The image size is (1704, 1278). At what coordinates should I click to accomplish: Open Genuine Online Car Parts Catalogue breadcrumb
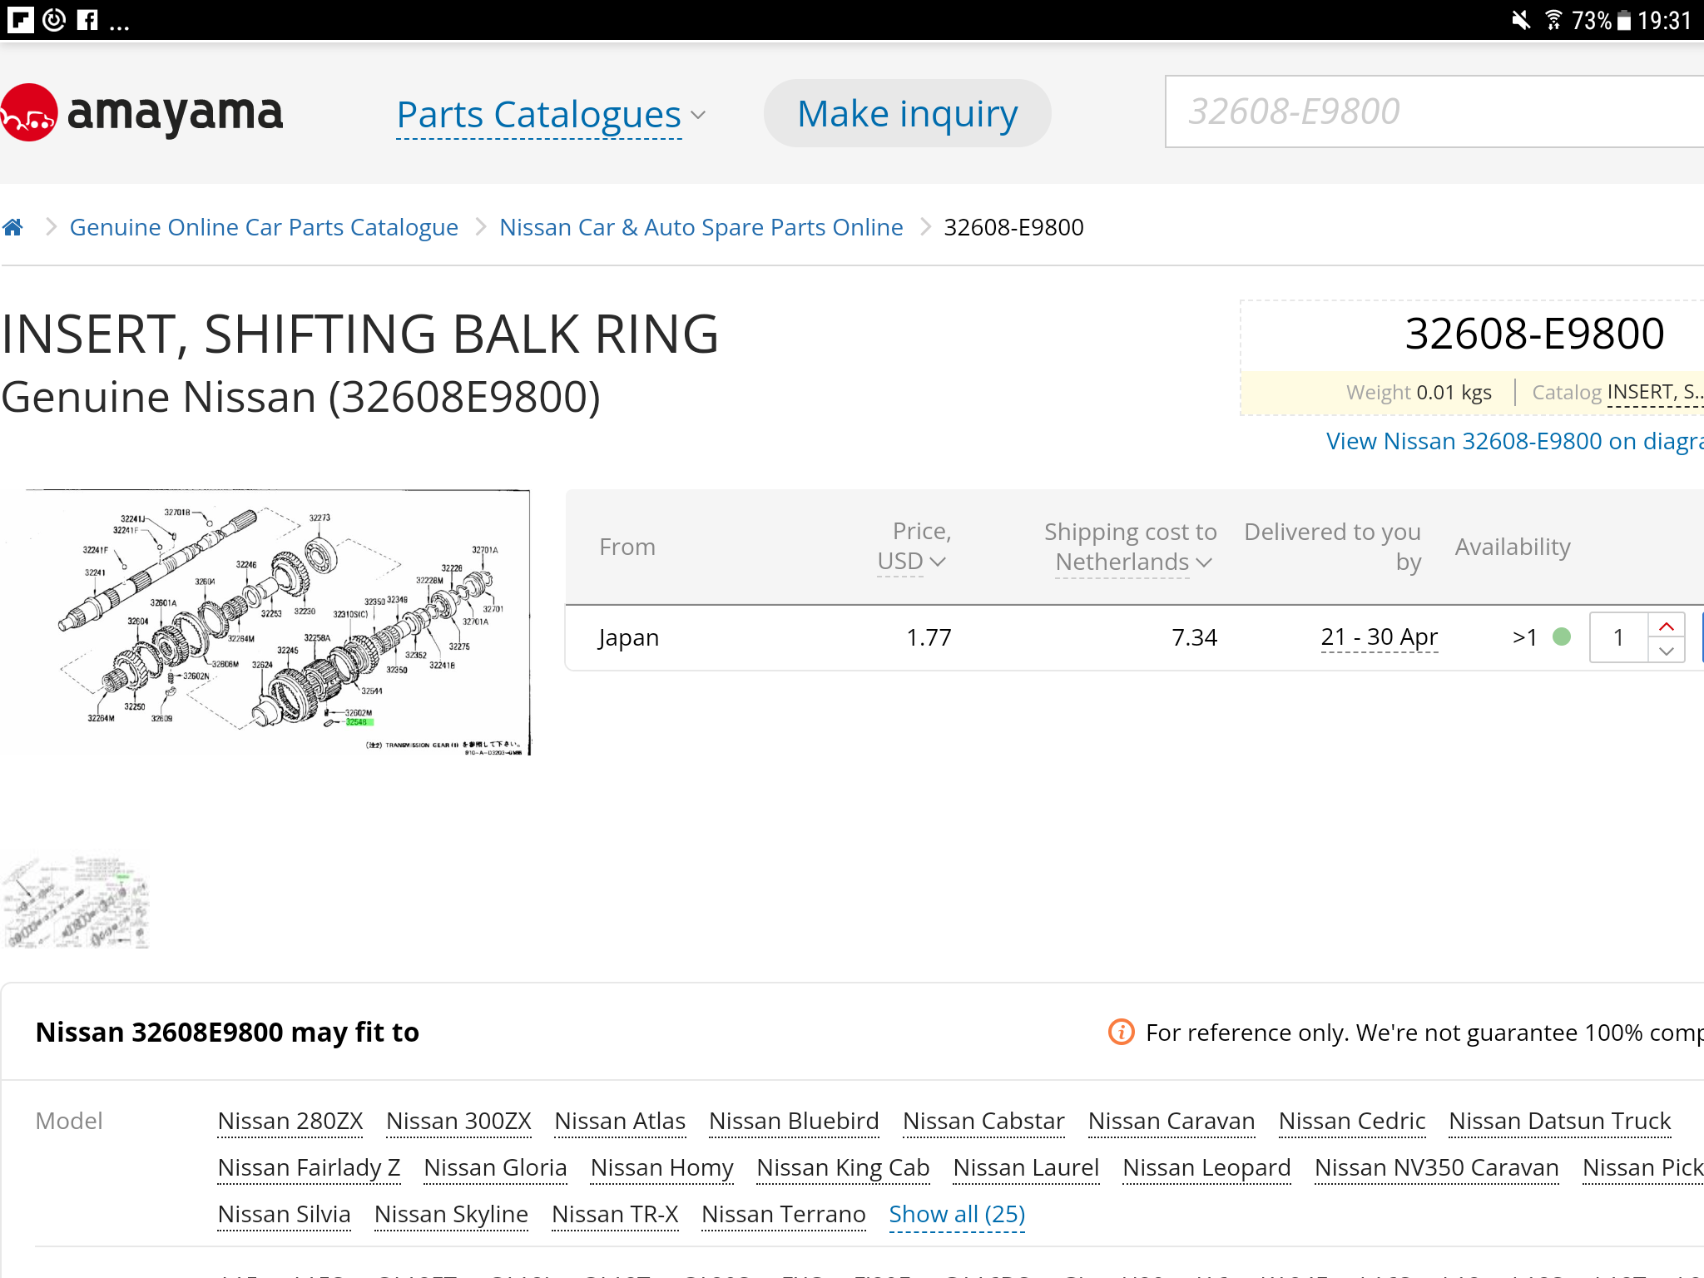264,227
